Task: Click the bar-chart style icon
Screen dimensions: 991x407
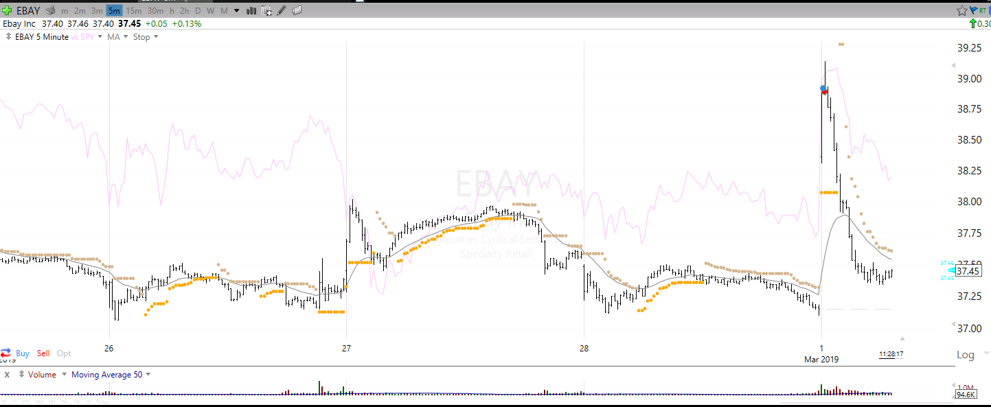Action: point(251,11)
